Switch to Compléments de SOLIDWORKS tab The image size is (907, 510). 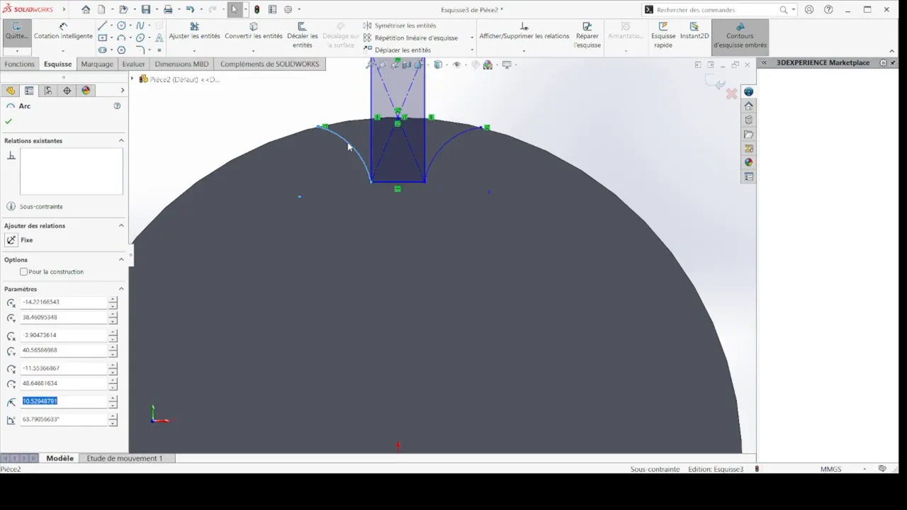(269, 64)
